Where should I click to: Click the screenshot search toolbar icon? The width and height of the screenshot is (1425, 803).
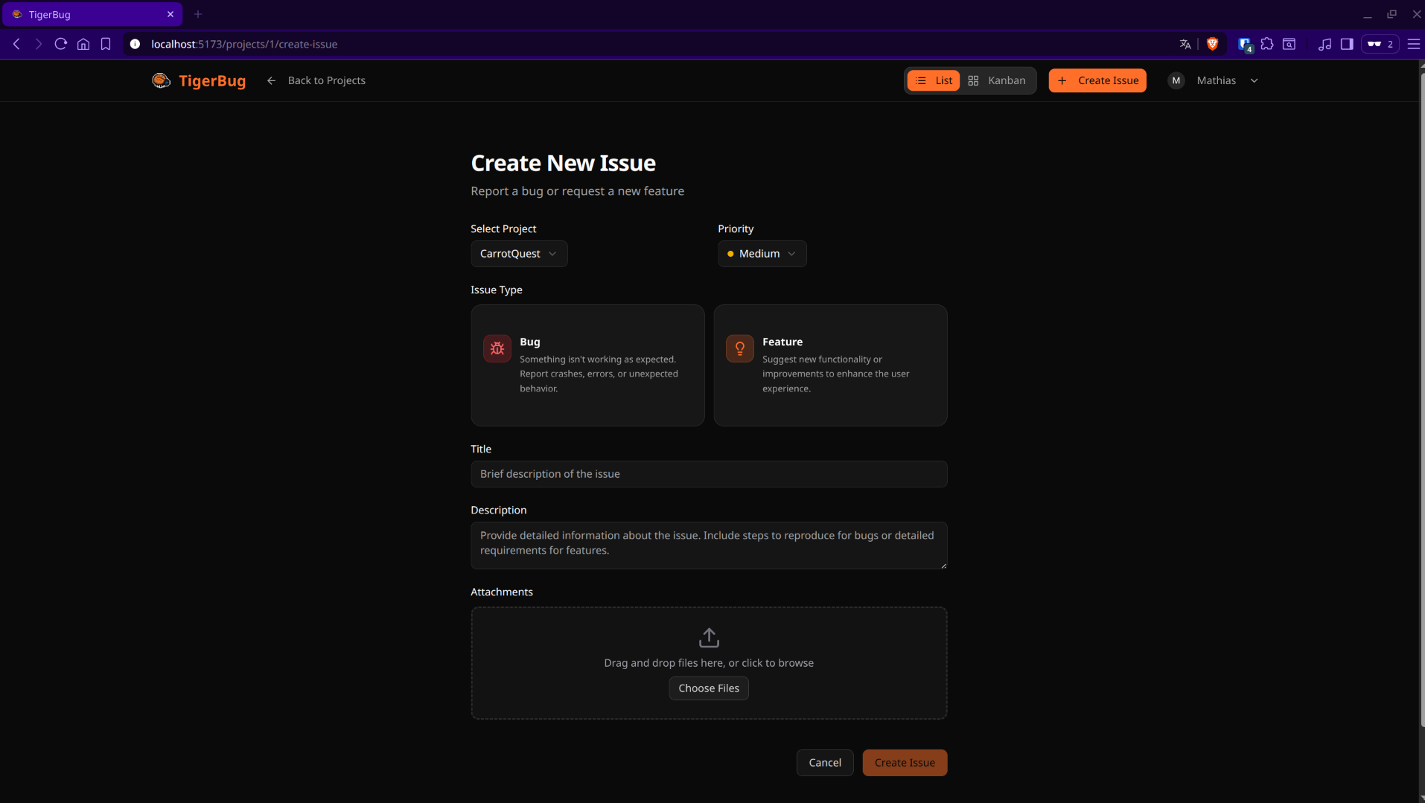pyautogui.click(x=1289, y=44)
